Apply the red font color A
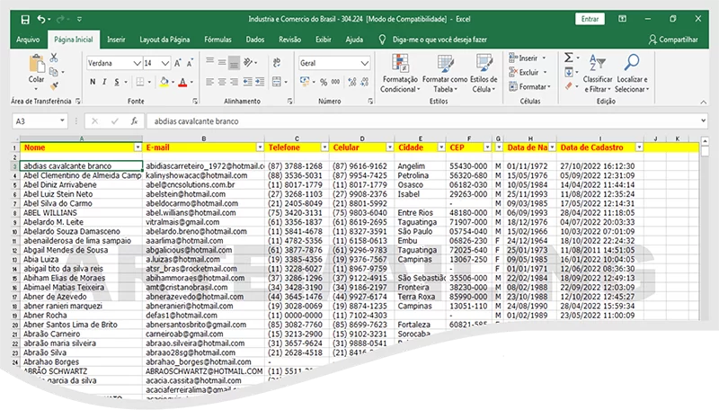Viewport: 719px width, 410px height. 182,82
